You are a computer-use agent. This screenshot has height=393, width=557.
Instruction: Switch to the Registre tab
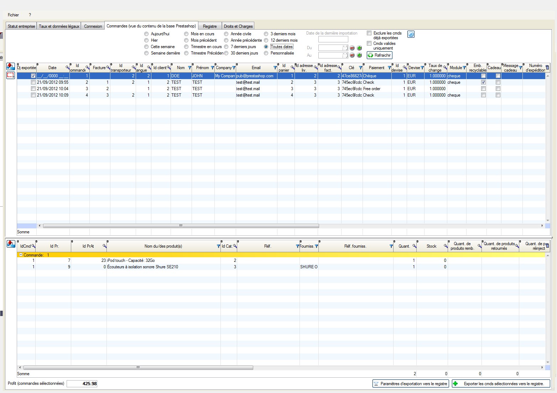[x=210, y=26]
